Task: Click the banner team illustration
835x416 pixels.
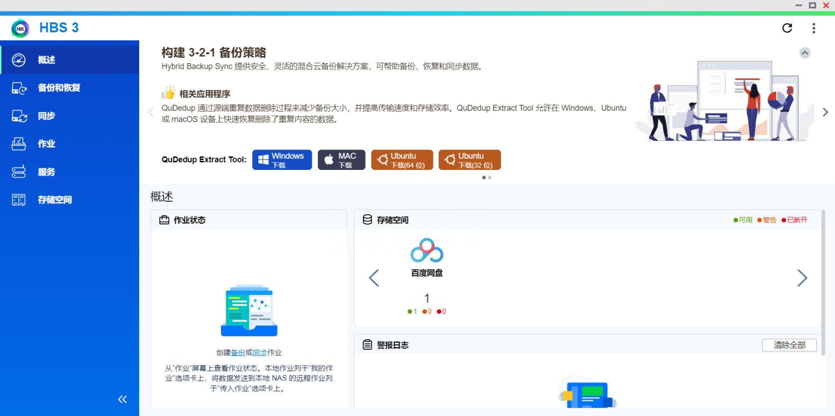Action: pos(725,101)
